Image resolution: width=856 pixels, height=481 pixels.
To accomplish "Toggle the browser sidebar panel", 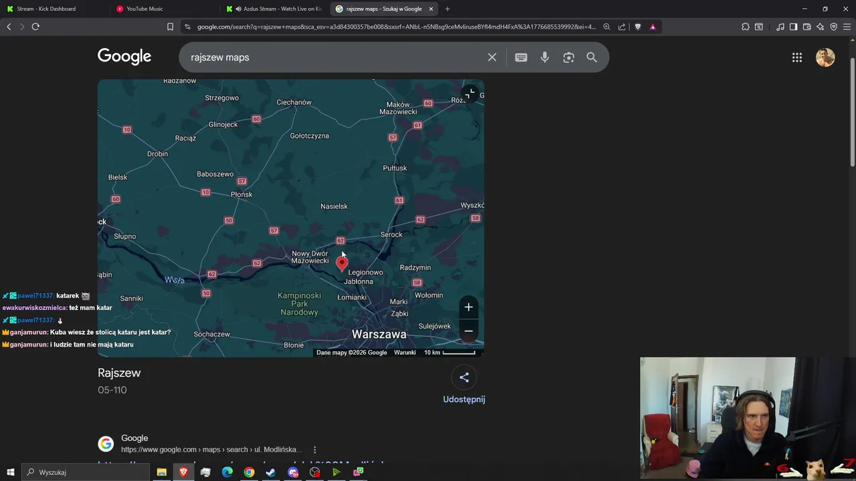I will click(793, 27).
